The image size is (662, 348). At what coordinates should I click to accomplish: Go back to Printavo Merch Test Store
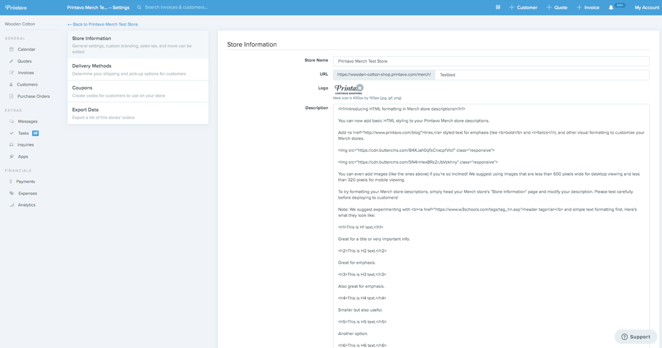[102, 24]
